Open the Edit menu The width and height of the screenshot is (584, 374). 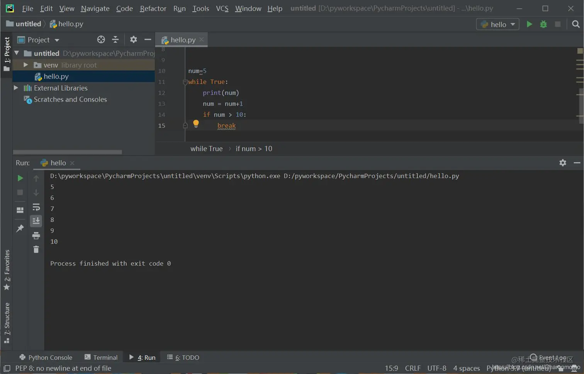(46, 8)
